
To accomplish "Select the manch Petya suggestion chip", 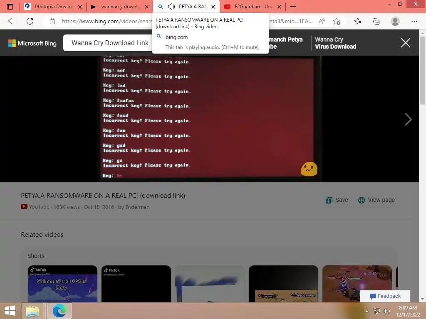I will [x=285, y=43].
